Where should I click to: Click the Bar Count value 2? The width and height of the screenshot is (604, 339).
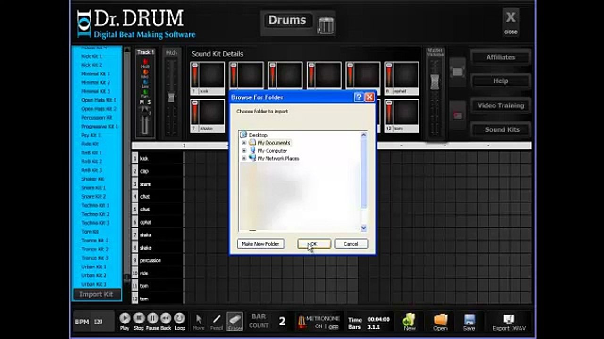(282, 322)
